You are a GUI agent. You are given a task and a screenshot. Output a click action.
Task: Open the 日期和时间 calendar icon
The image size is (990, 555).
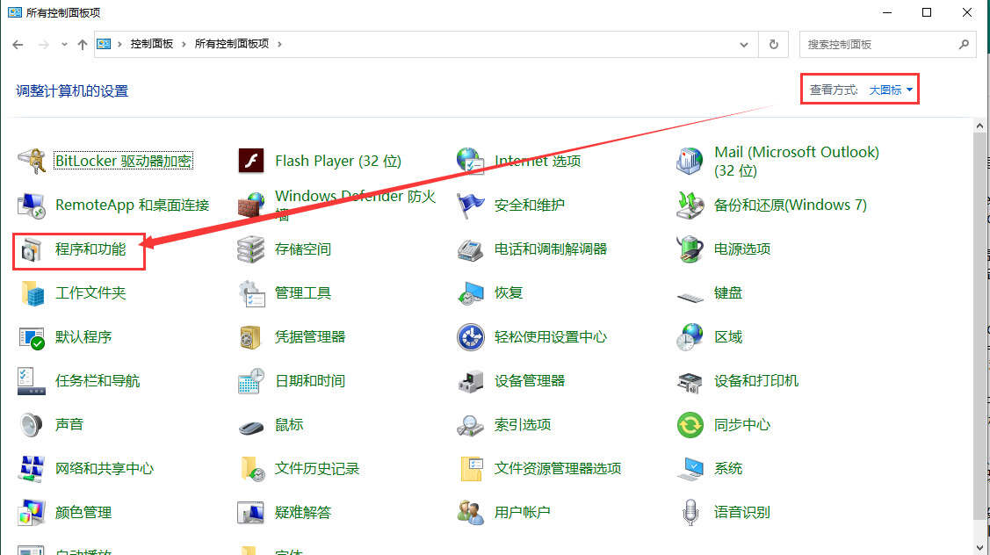(x=250, y=381)
